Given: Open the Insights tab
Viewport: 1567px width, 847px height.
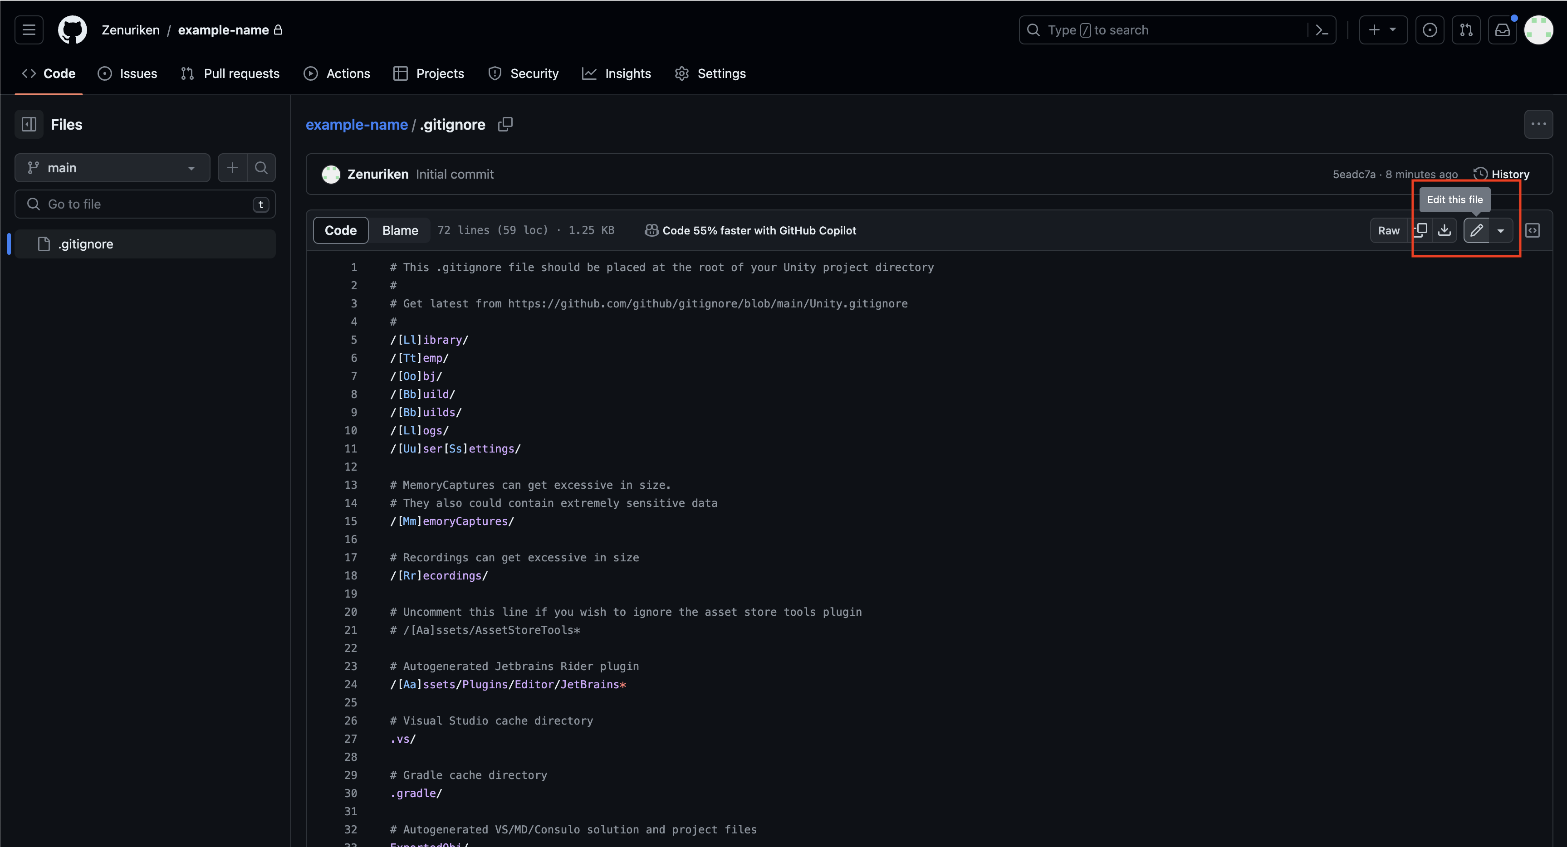Looking at the screenshot, I should coord(616,73).
